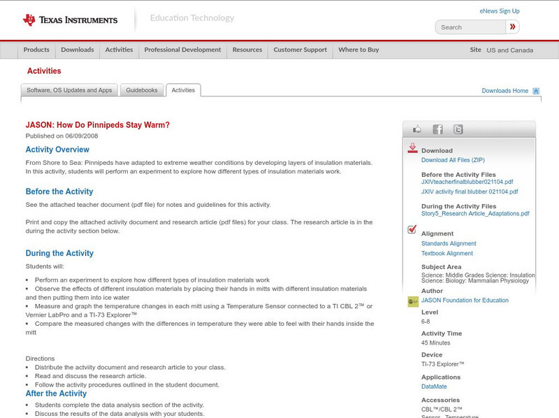
Task: Switch to the Guidebooks tab
Action: (x=142, y=90)
